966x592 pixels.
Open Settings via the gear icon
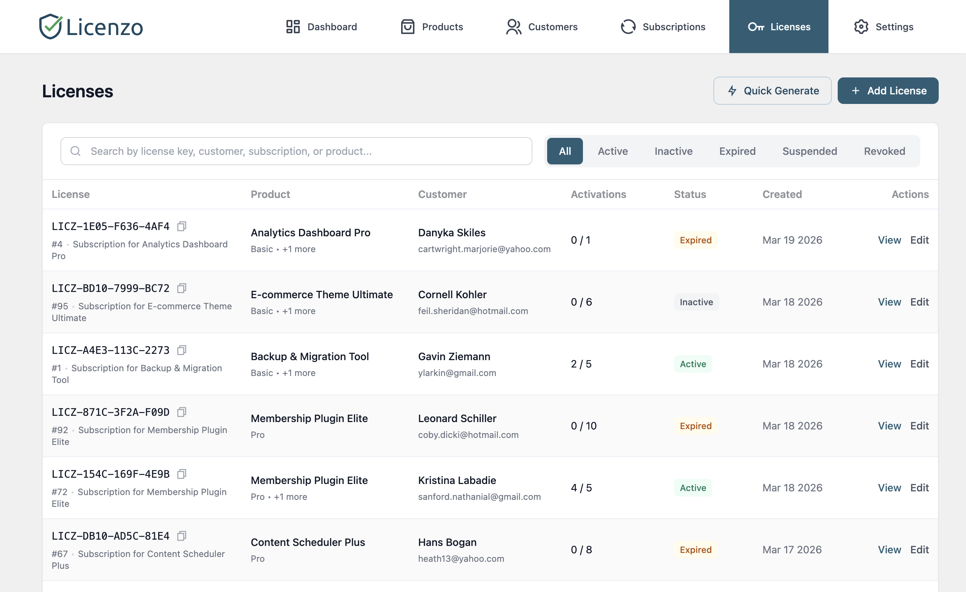861,26
